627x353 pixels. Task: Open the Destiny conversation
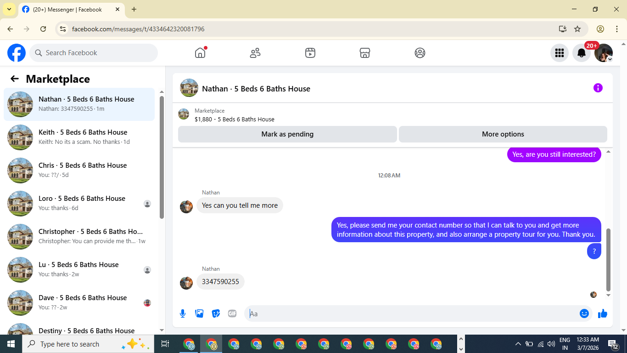tap(79, 327)
